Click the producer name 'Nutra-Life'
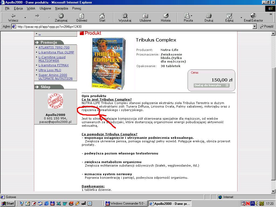The image size is (276, 207). click(169, 50)
